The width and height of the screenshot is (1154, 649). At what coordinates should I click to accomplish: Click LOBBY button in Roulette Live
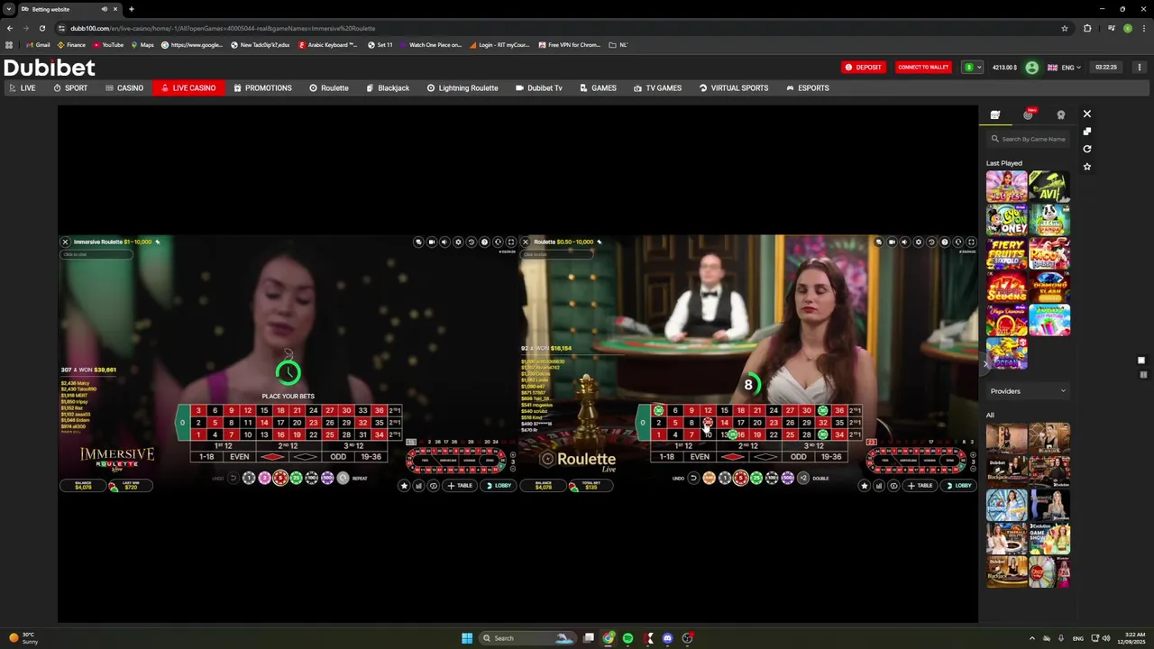(958, 486)
